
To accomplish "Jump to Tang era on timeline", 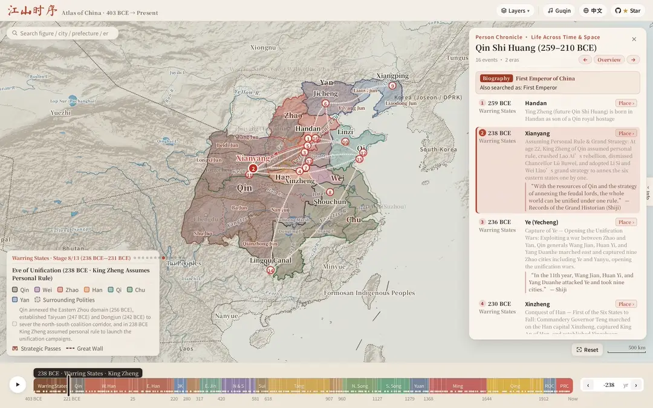I will tap(299, 386).
